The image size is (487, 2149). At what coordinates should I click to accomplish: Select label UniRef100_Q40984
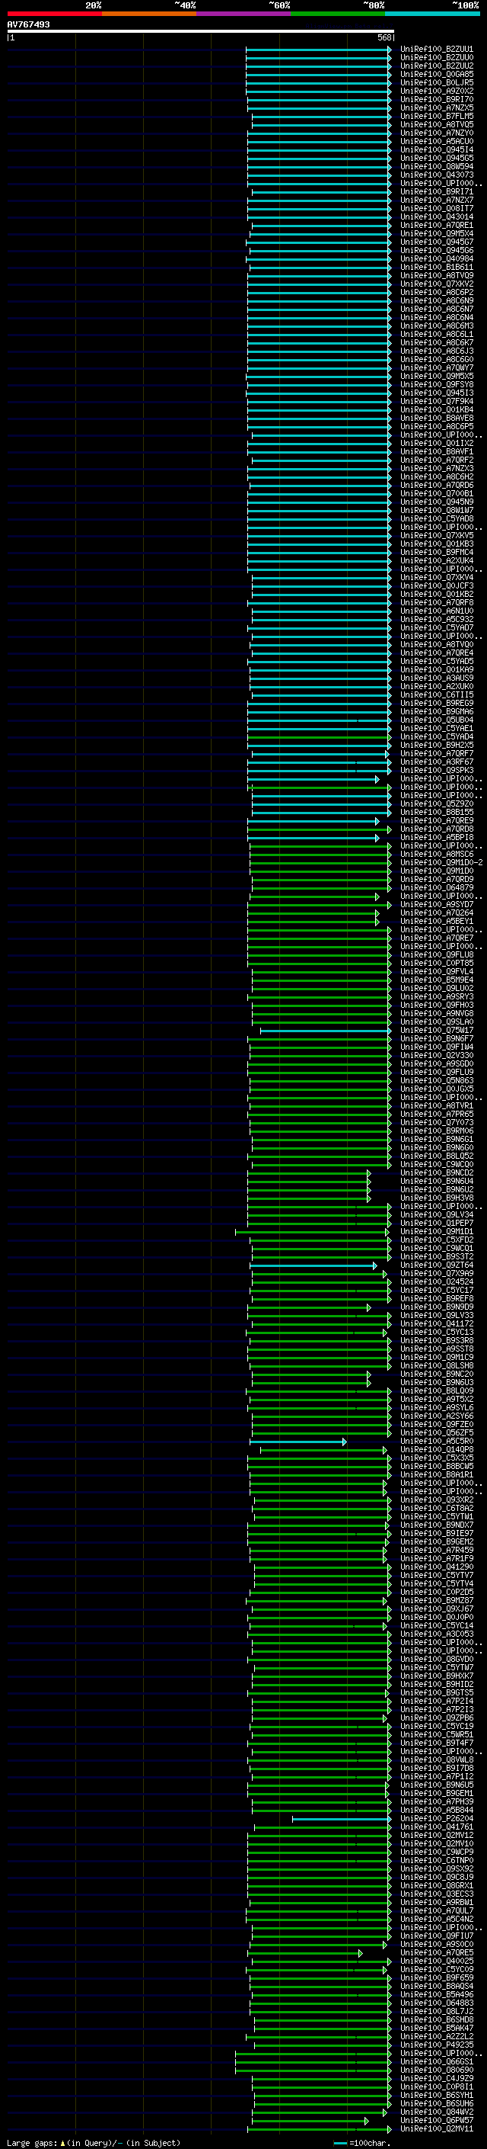pos(436,258)
